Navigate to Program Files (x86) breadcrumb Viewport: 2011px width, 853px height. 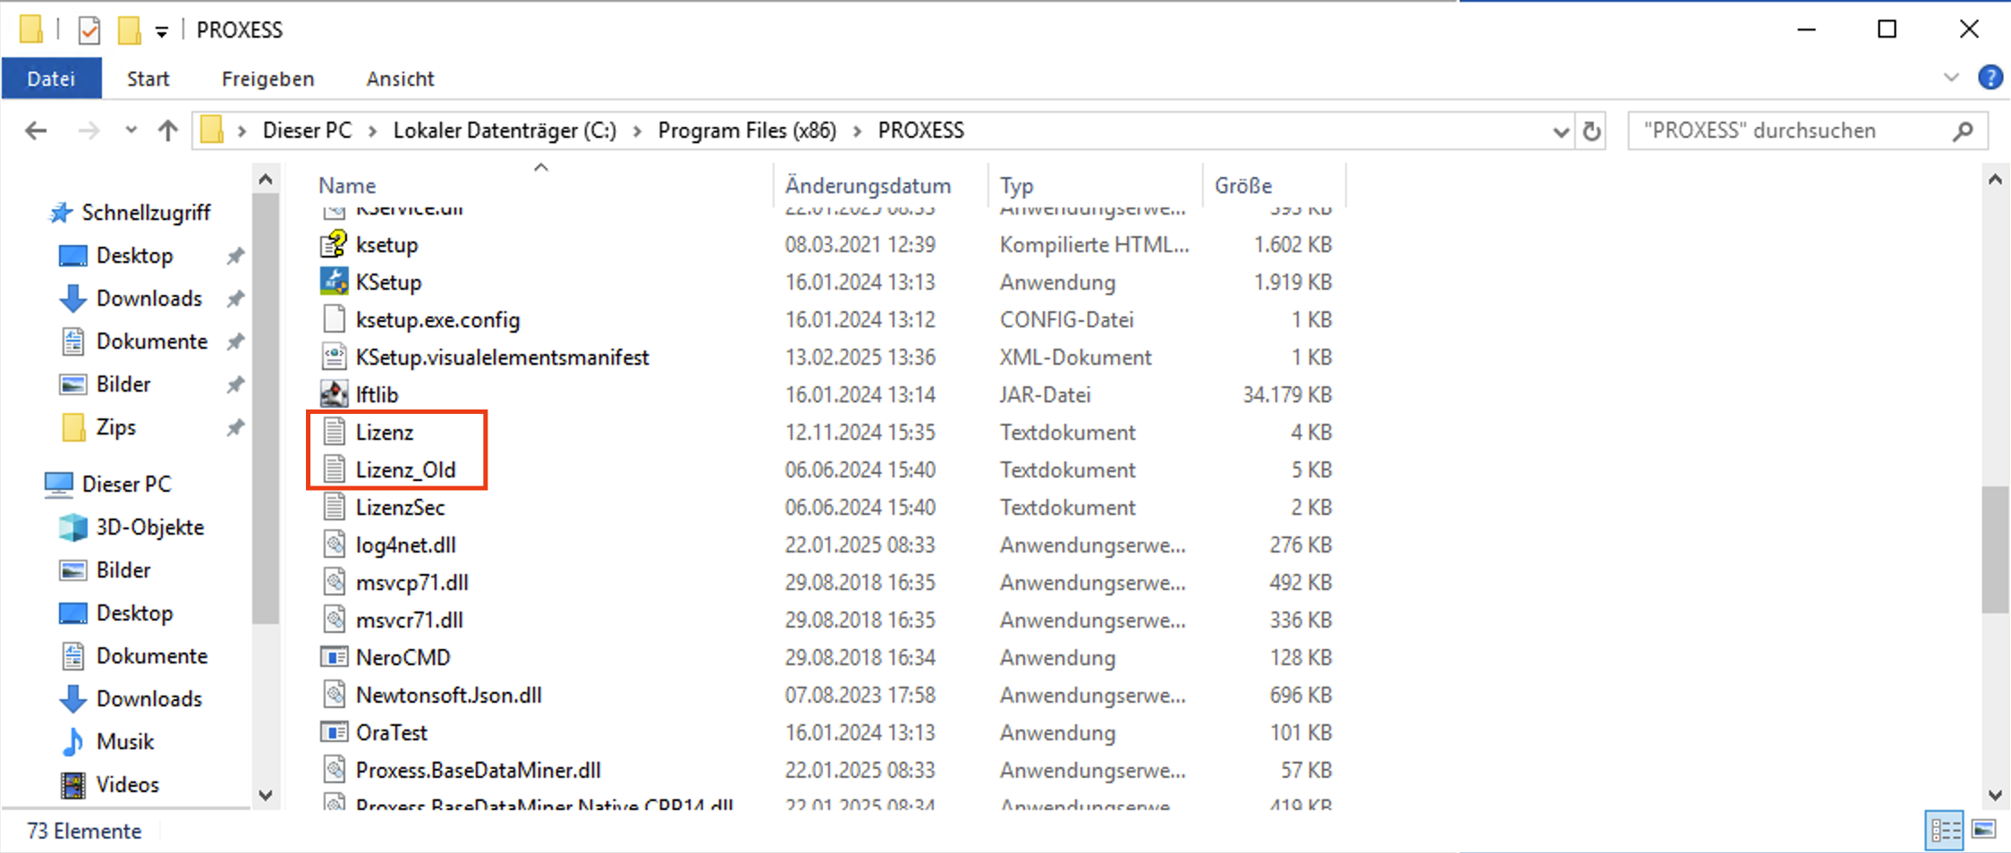pyautogui.click(x=747, y=131)
